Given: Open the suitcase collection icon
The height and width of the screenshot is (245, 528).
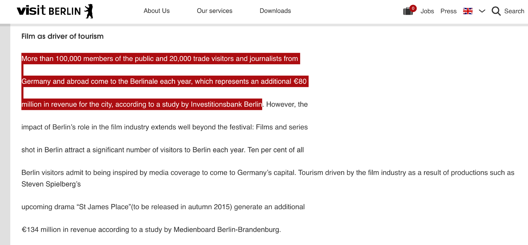Looking at the screenshot, I should [408, 12].
